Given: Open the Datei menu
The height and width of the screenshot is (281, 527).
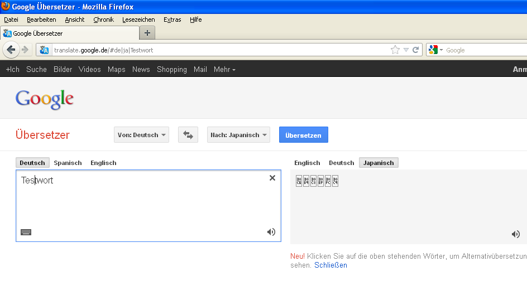Looking at the screenshot, I should pyautogui.click(x=11, y=20).
